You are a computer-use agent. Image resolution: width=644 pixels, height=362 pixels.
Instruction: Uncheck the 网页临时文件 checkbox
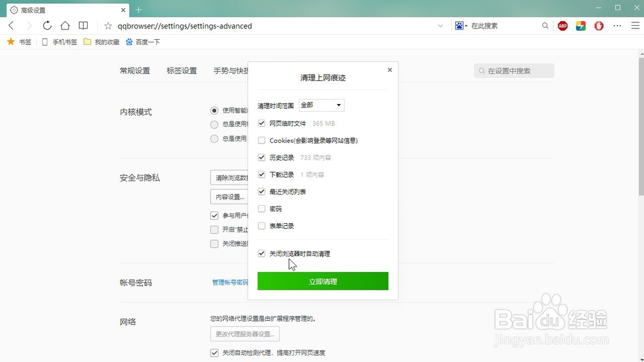click(x=261, y=123)
